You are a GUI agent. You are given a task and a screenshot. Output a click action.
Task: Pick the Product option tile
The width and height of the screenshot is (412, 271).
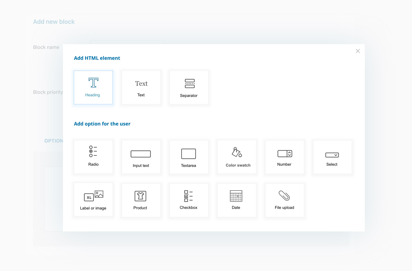tap(141, 200)
